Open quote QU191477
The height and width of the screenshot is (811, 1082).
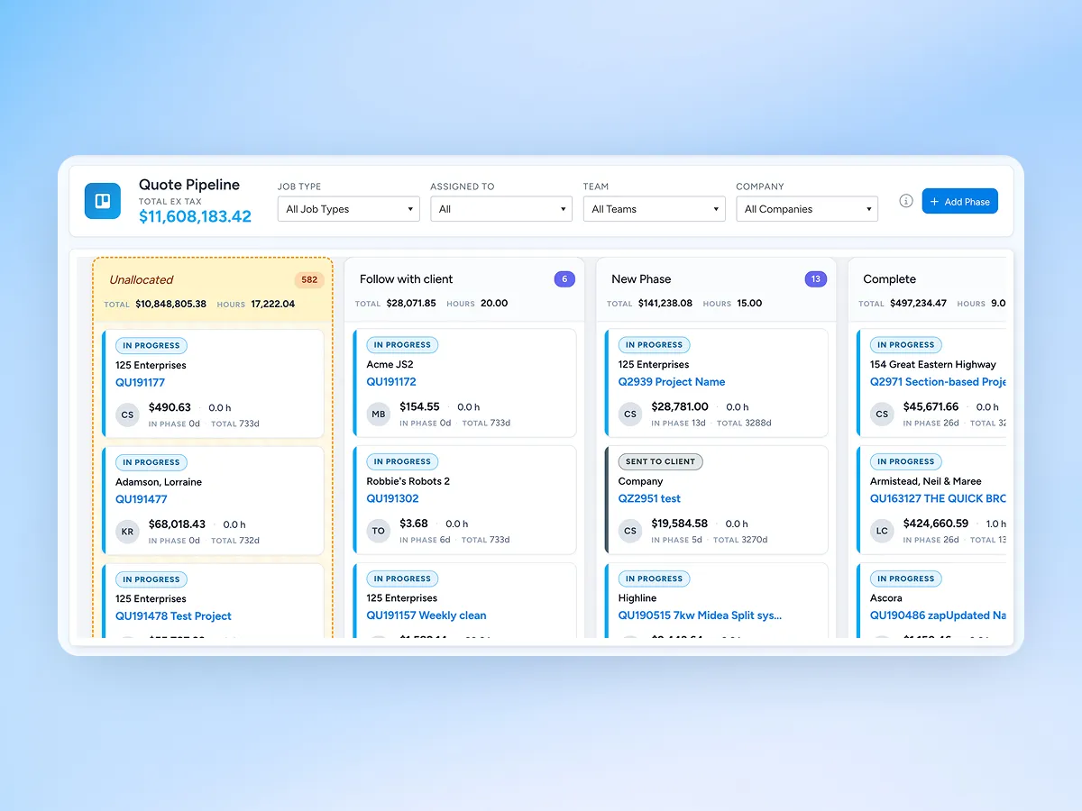pos(142,499)
